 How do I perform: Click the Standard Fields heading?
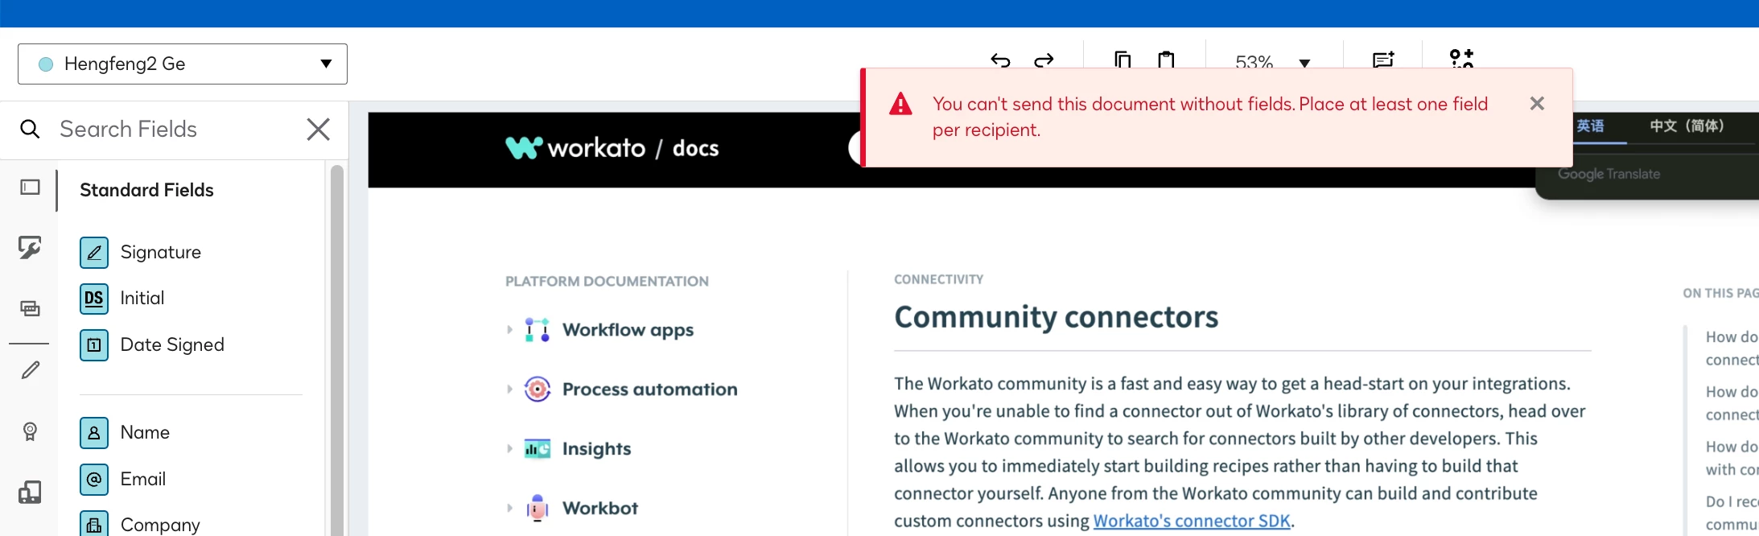click(146, 190)
